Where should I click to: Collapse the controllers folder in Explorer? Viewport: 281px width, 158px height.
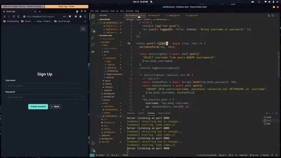click(x=108, y=106)
